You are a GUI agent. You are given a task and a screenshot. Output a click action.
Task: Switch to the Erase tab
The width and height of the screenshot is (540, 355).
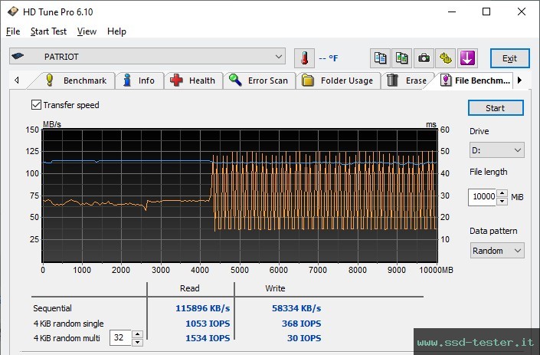pos(407,81)
